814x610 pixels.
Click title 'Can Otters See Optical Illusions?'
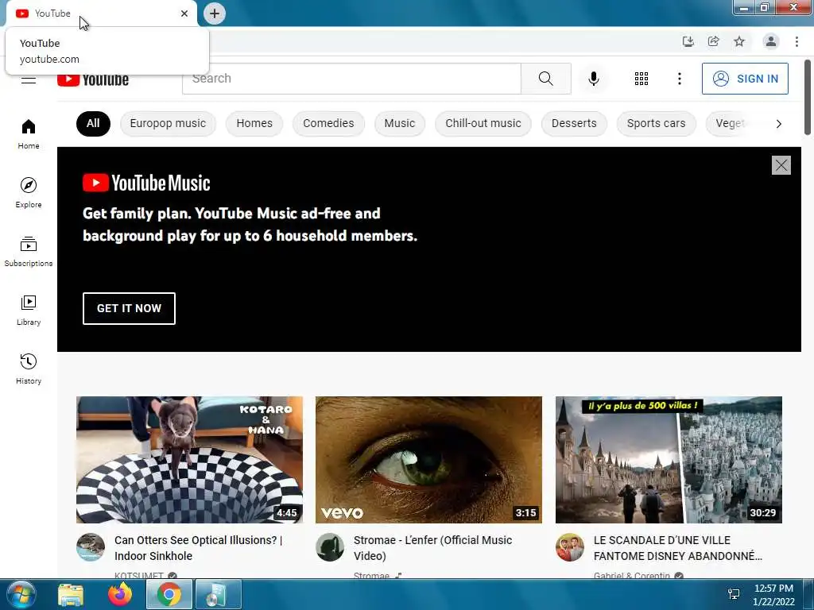tap(198, 548)
